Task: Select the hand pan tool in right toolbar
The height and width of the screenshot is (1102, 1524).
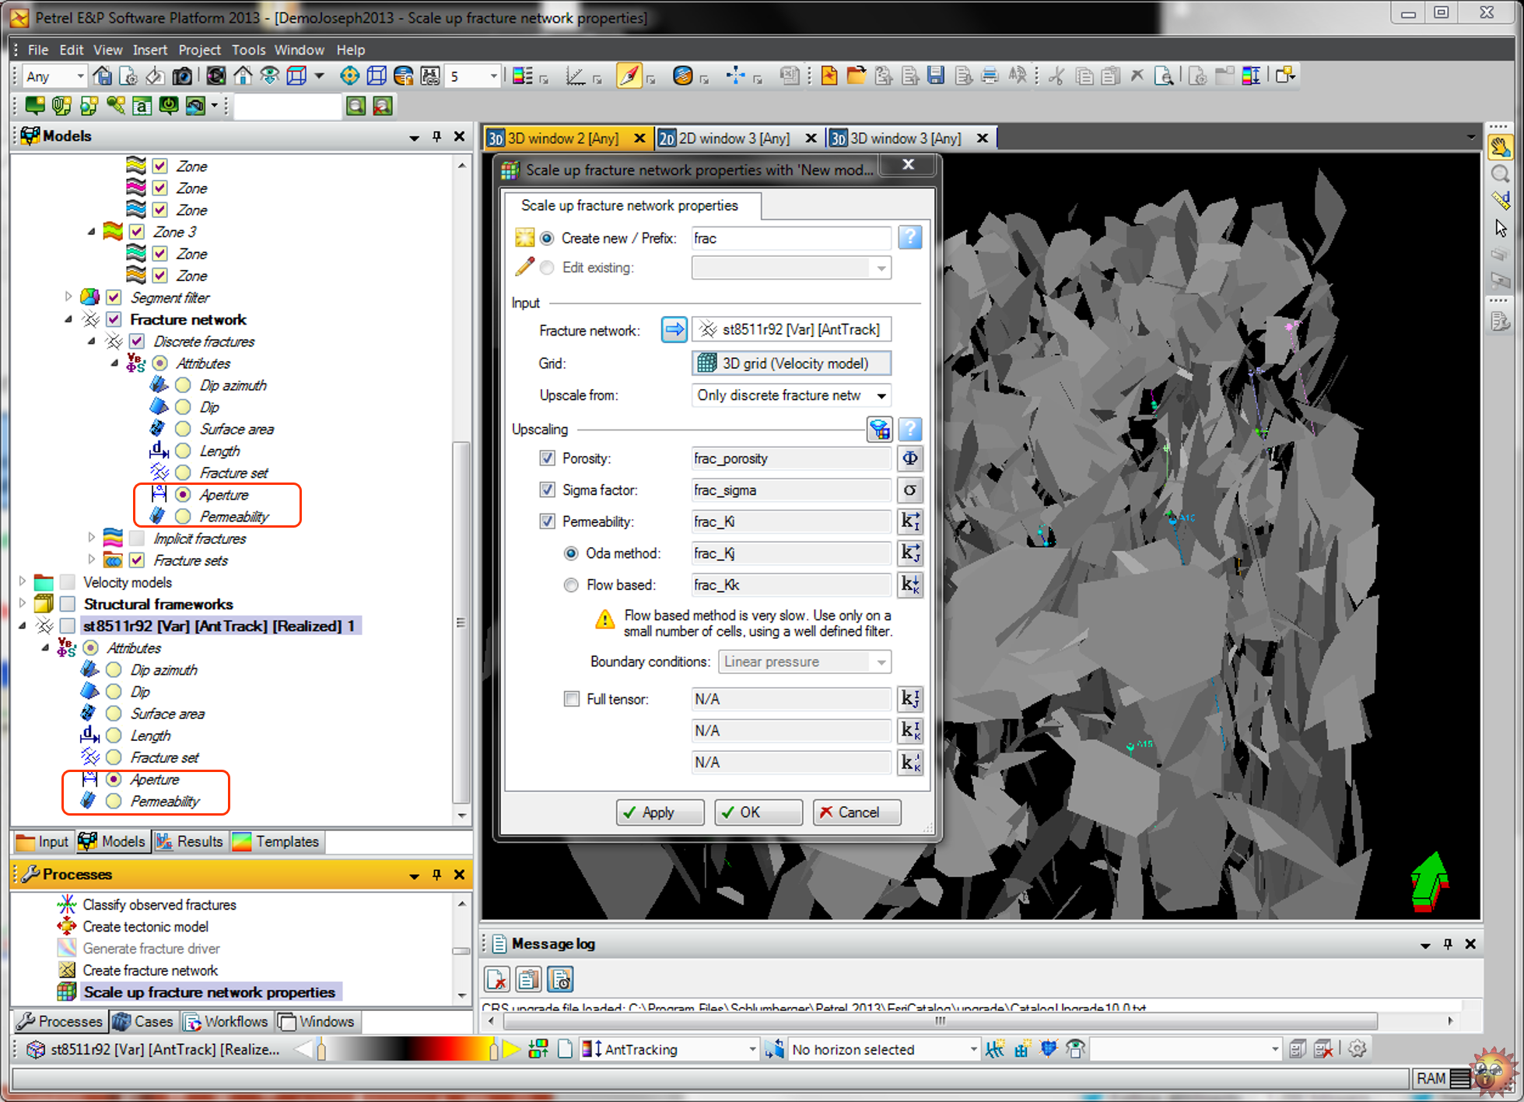Action: pyautogui.click(x=1500, y=147)
